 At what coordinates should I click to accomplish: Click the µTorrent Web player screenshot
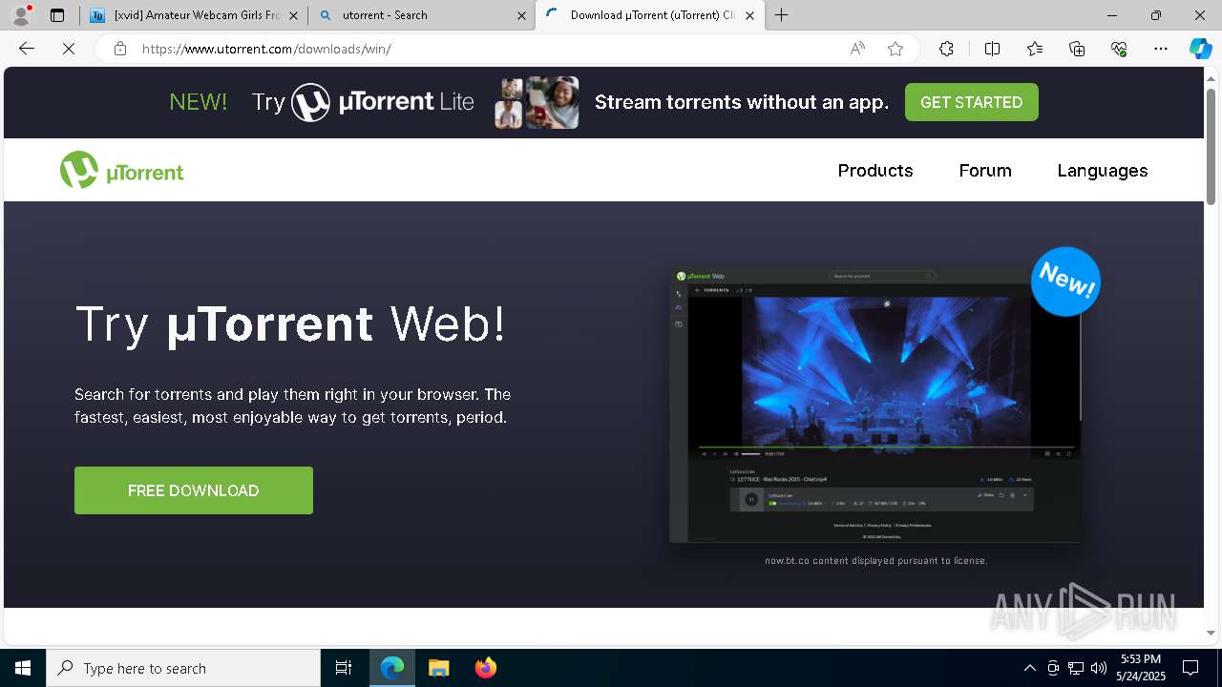coord(876,406)
